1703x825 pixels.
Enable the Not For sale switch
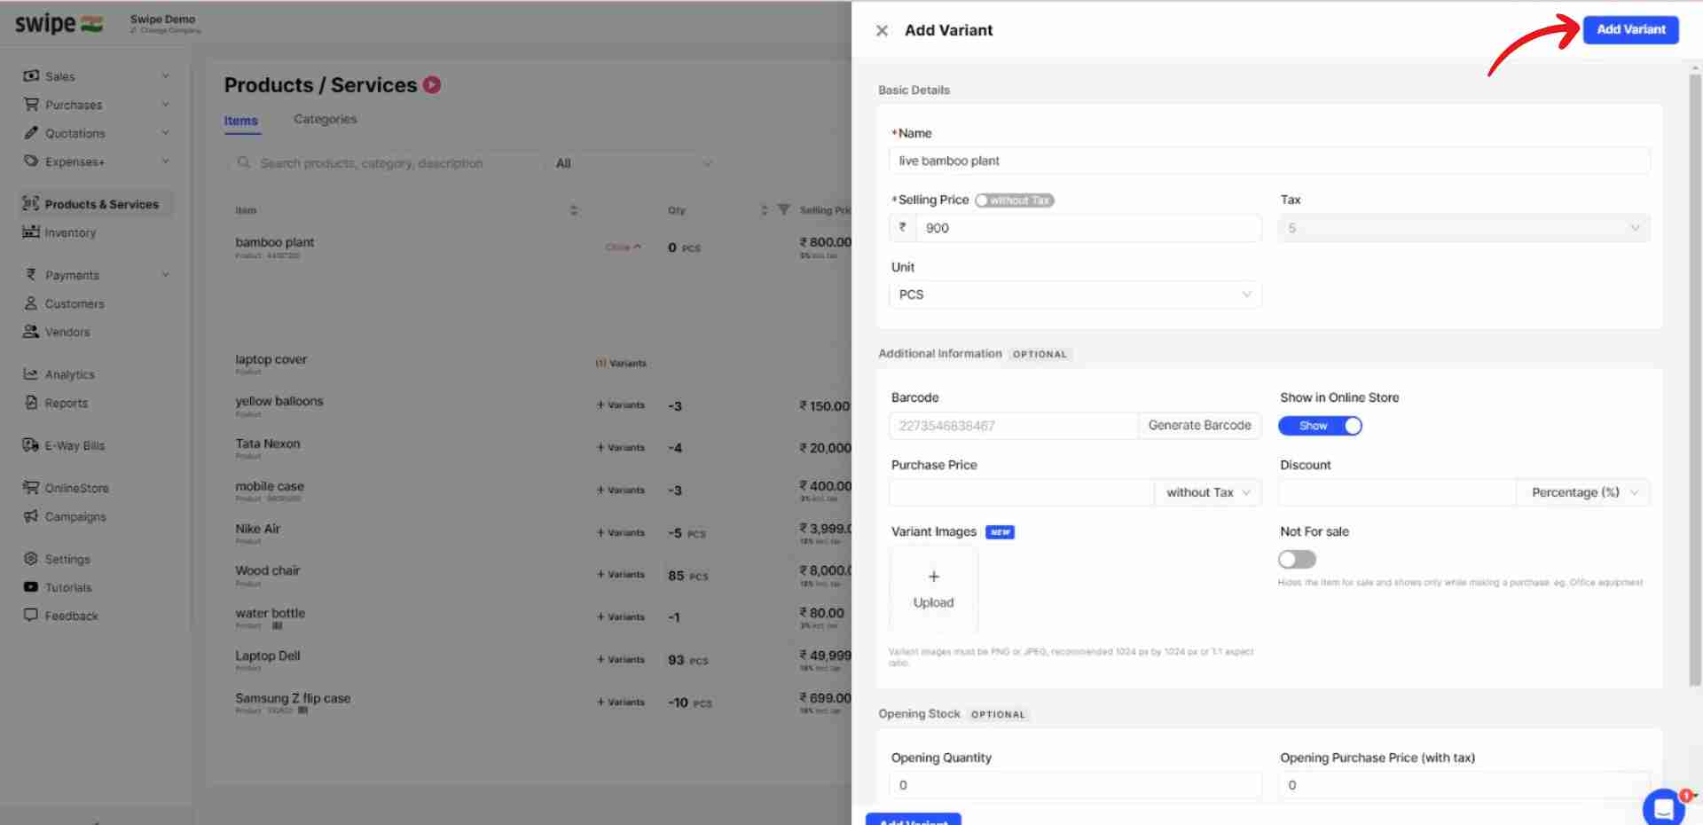[1297, 560]
